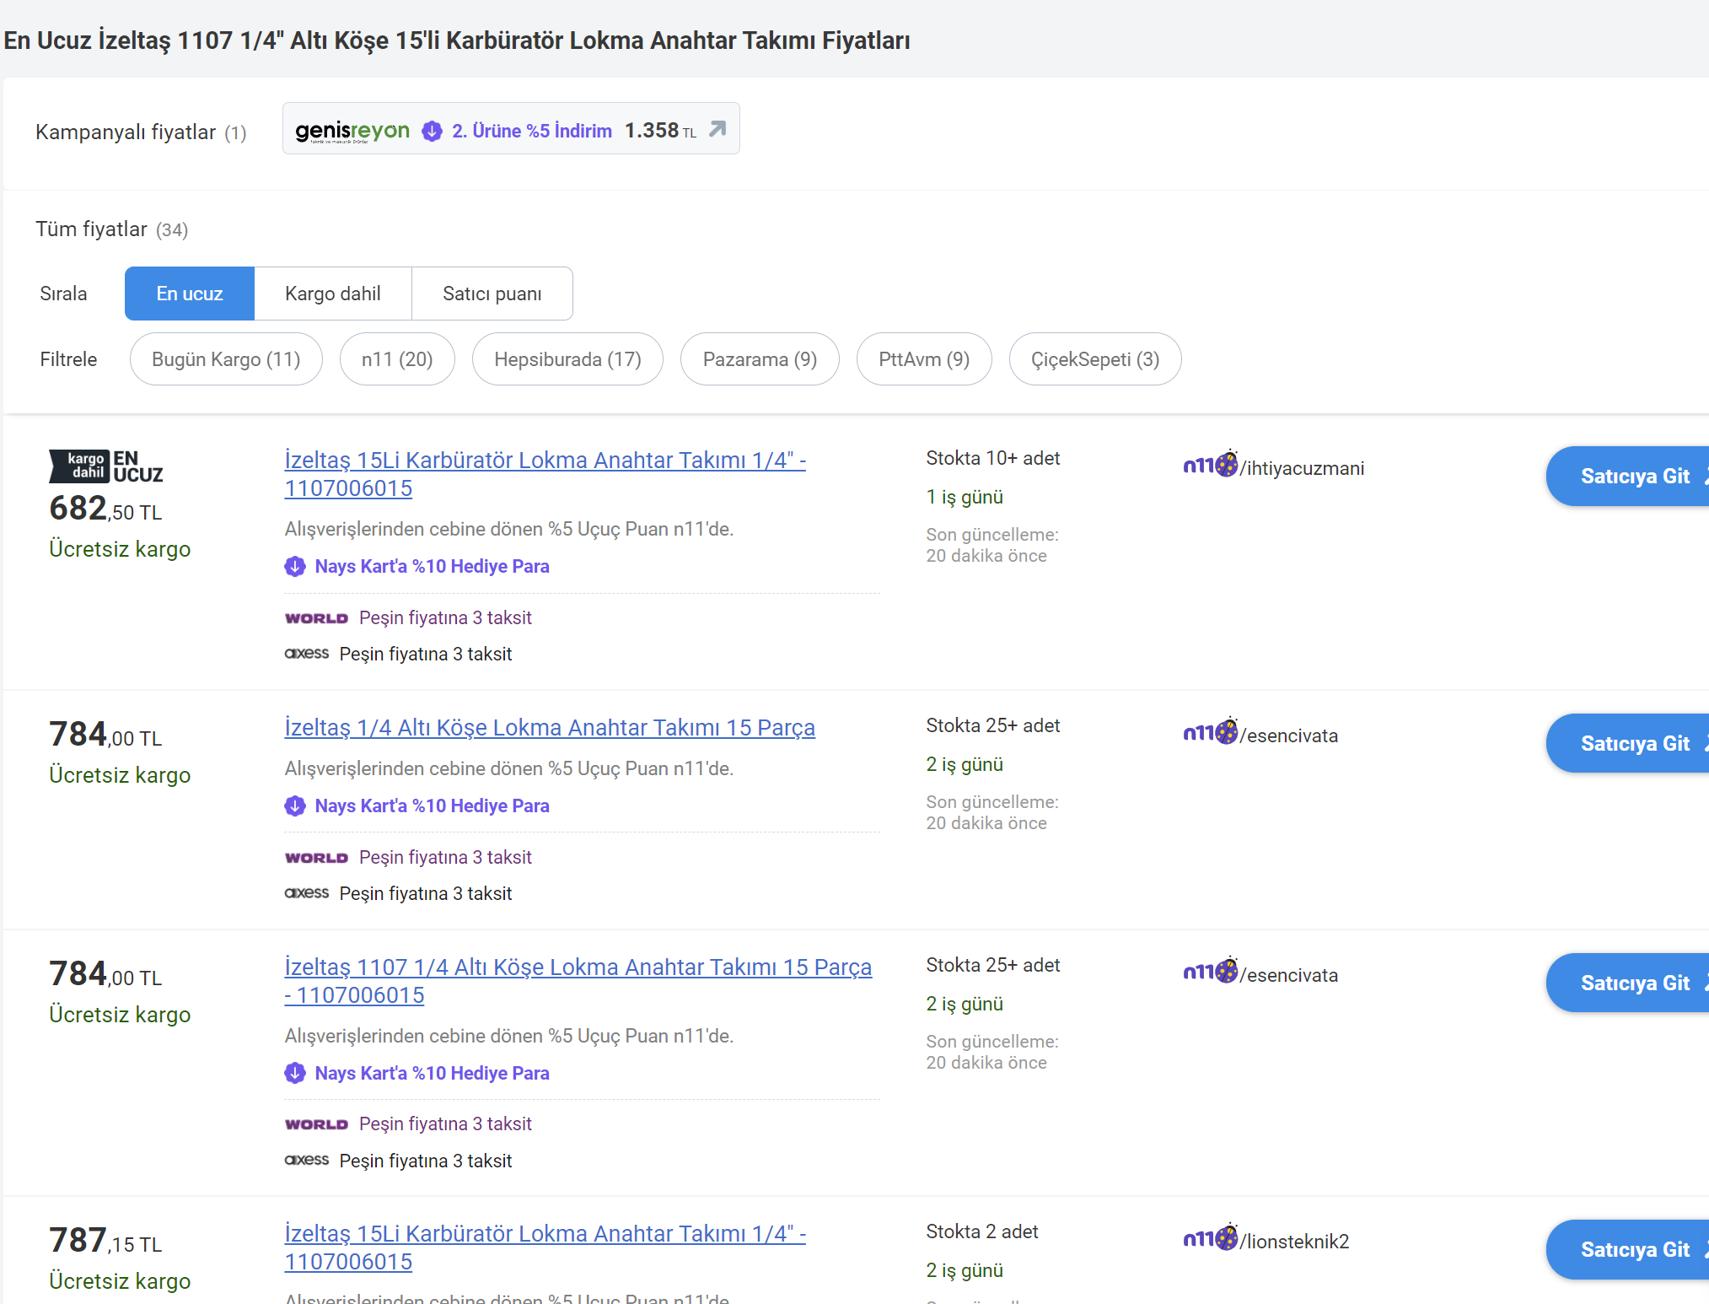Viewport: 1709px width, 1304px height.
Task: Click the Kampanyalı fiyatlar (1) label
Action: tap(141, 132)
